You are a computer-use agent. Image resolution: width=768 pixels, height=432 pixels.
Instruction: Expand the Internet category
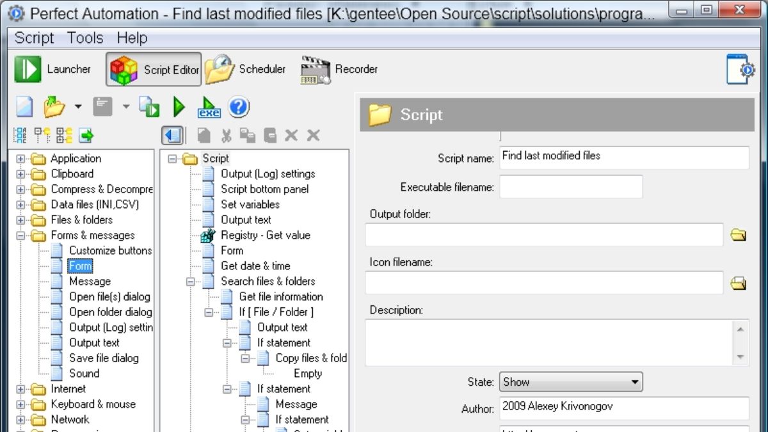(21, 388)
